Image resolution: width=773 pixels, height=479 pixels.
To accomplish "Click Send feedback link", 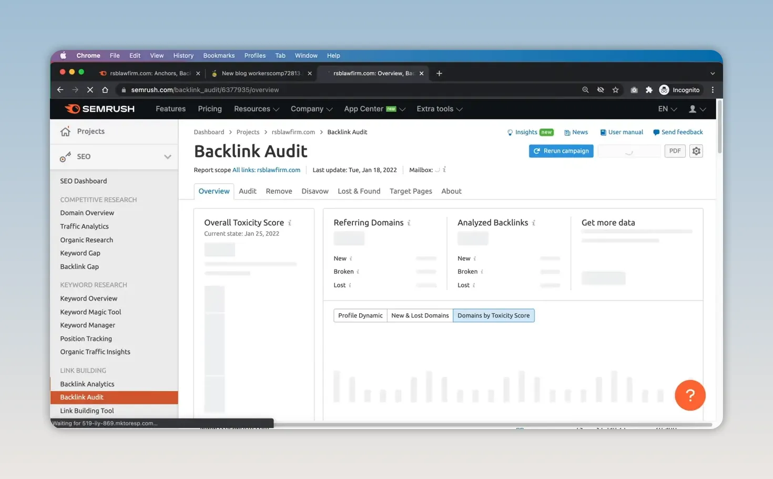I will coord(678,132).
